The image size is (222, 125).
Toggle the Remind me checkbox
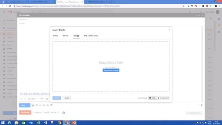tap(33, 112)
